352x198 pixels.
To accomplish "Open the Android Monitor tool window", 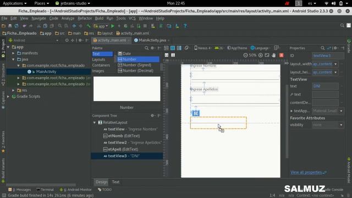I will [x=76, y=190].
